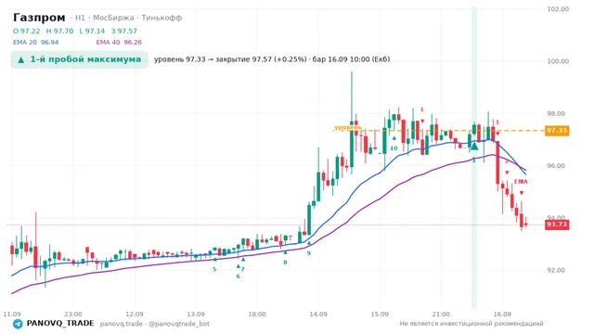Click the Telegram icon next to PANOVQ_TRADE
The height and width of the screenshot is (334, 594).
coord(18,324)
